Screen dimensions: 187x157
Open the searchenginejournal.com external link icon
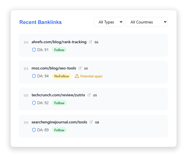[91, 122]
